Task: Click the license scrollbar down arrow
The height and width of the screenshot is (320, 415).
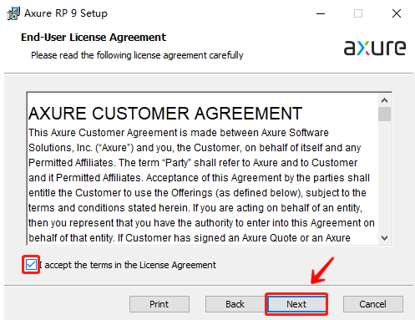Action: 384,238
